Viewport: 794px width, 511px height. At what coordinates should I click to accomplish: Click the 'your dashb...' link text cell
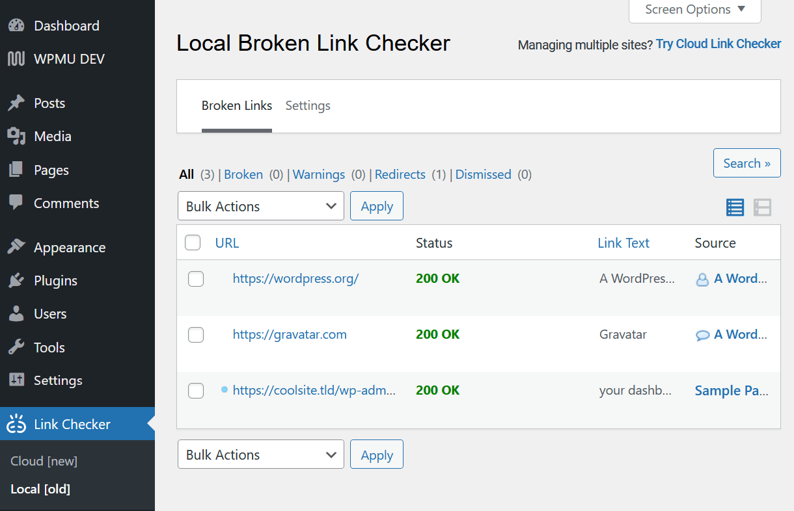coord(635,391)
